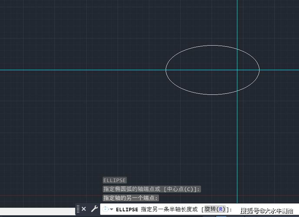Click the 指定轴的另一个端点 history line

tap(131, 198)
